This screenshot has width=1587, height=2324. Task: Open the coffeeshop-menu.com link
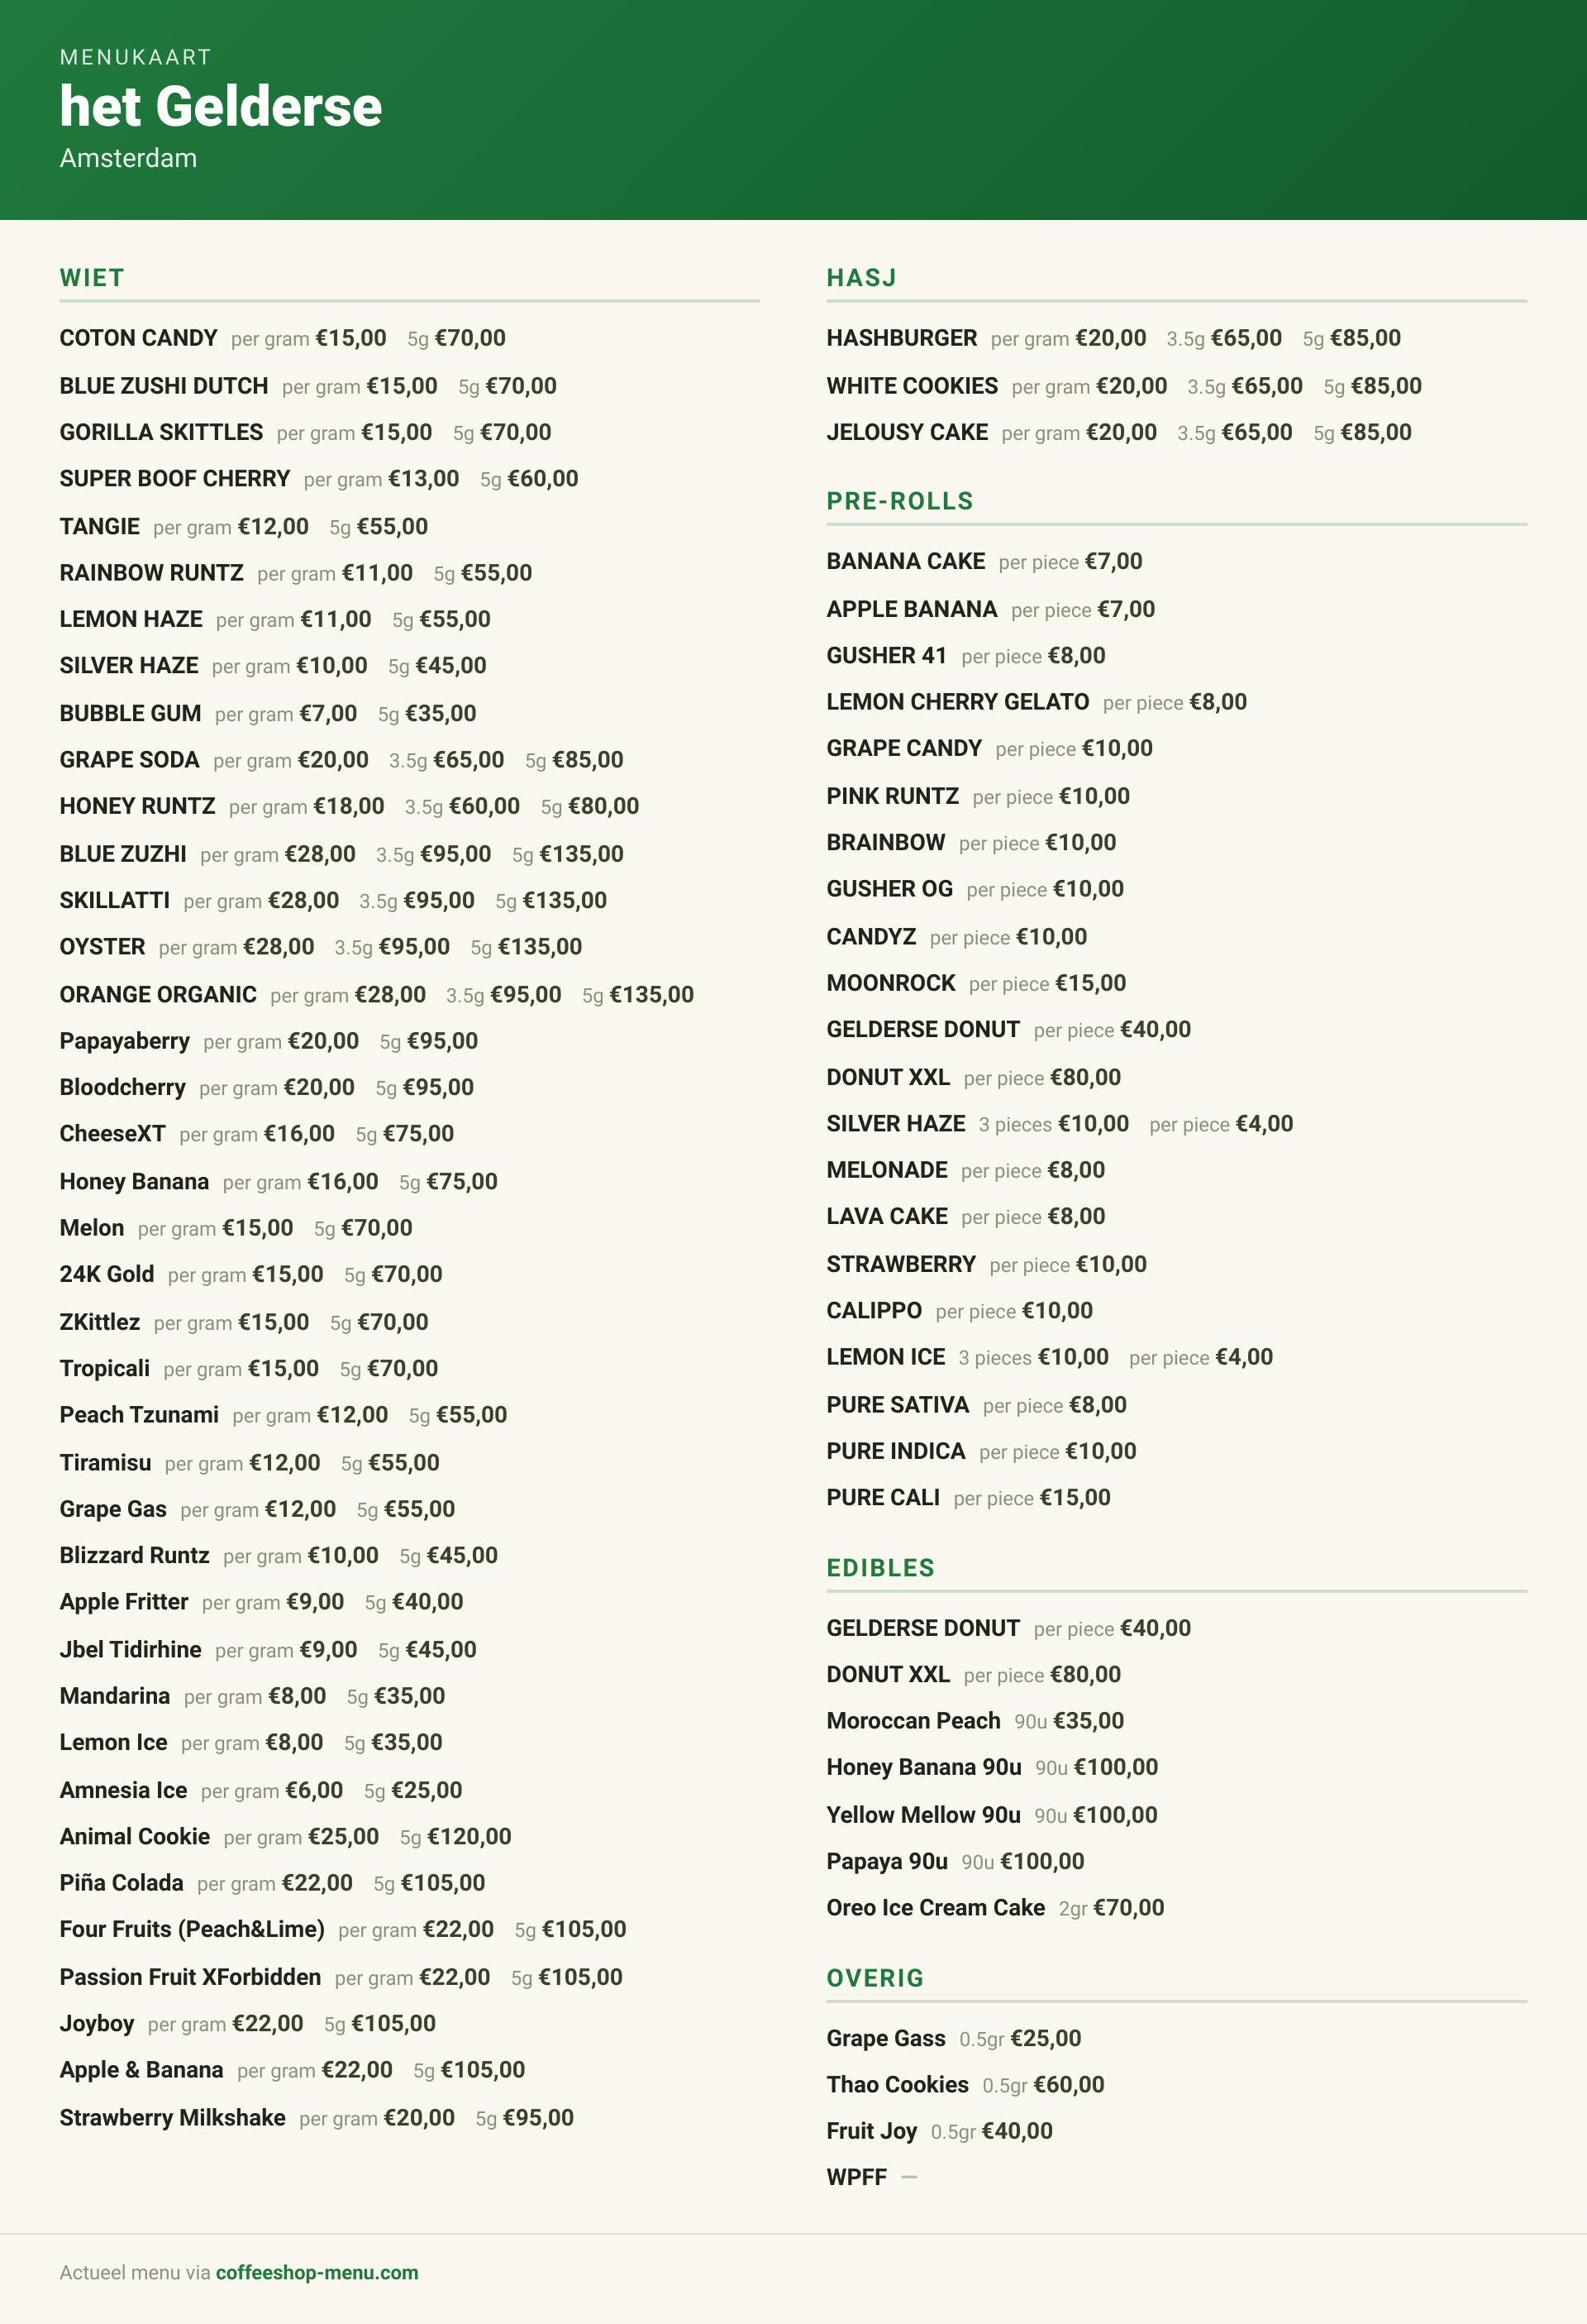[x=317, y=2272]
